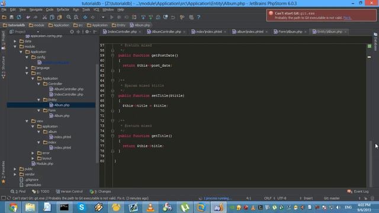Click the Commit Changes VCS icon
This screenshot has height=213, width=379.
click(x=150, y=17)
